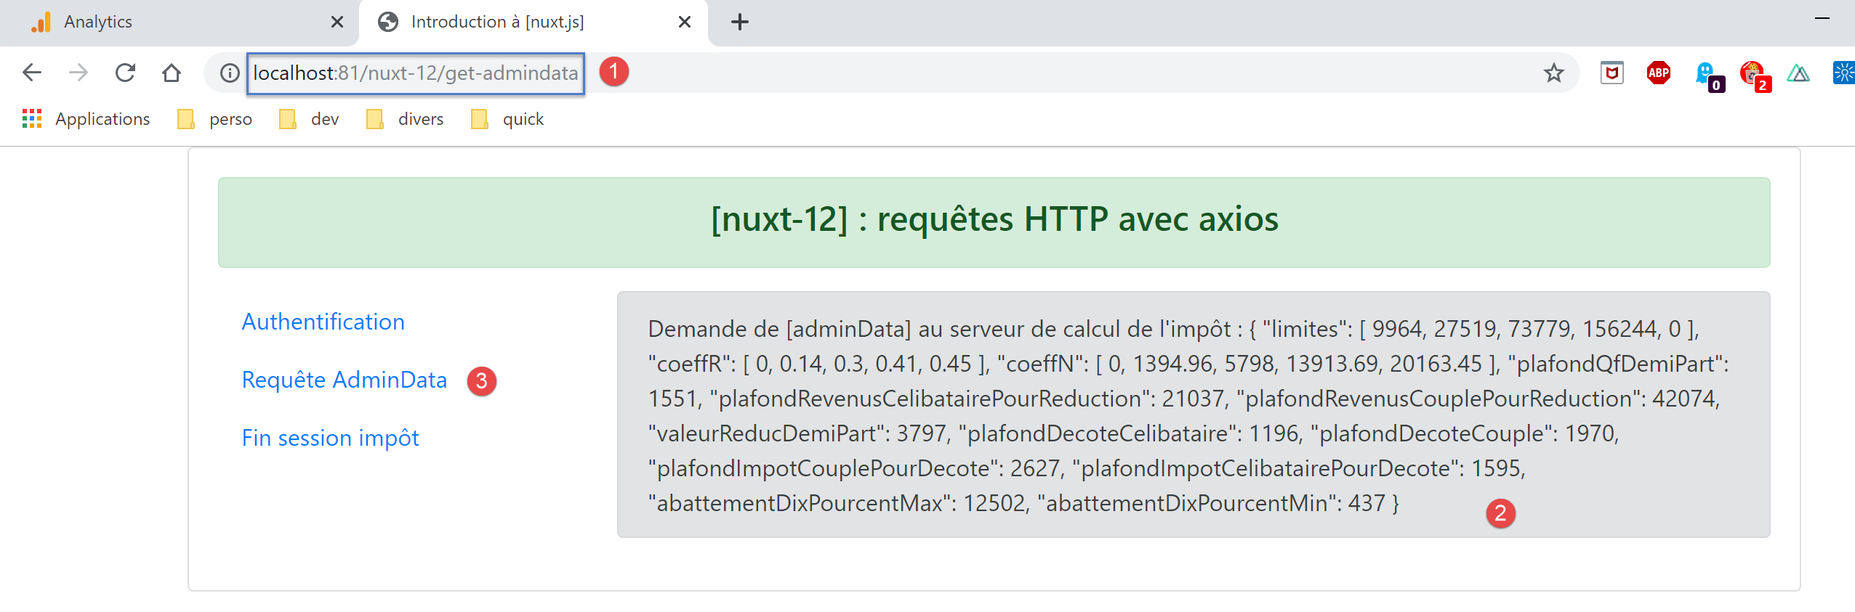
Task: Reload the current page
Action: 125,73
